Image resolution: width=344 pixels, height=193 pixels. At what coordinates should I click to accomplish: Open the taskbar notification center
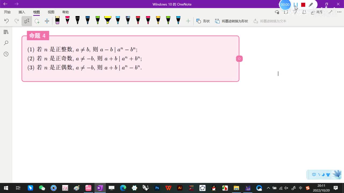click(336, 188)
